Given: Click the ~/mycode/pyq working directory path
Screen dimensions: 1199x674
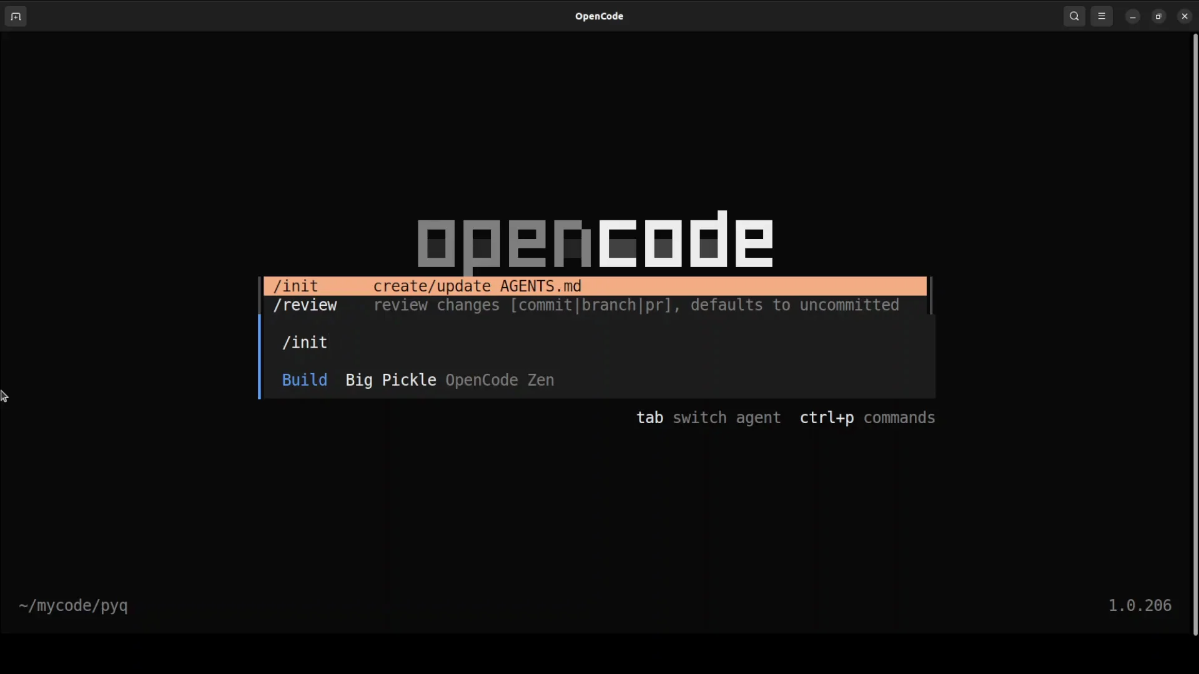Looking at the screenshot, I should coord(73,605).
